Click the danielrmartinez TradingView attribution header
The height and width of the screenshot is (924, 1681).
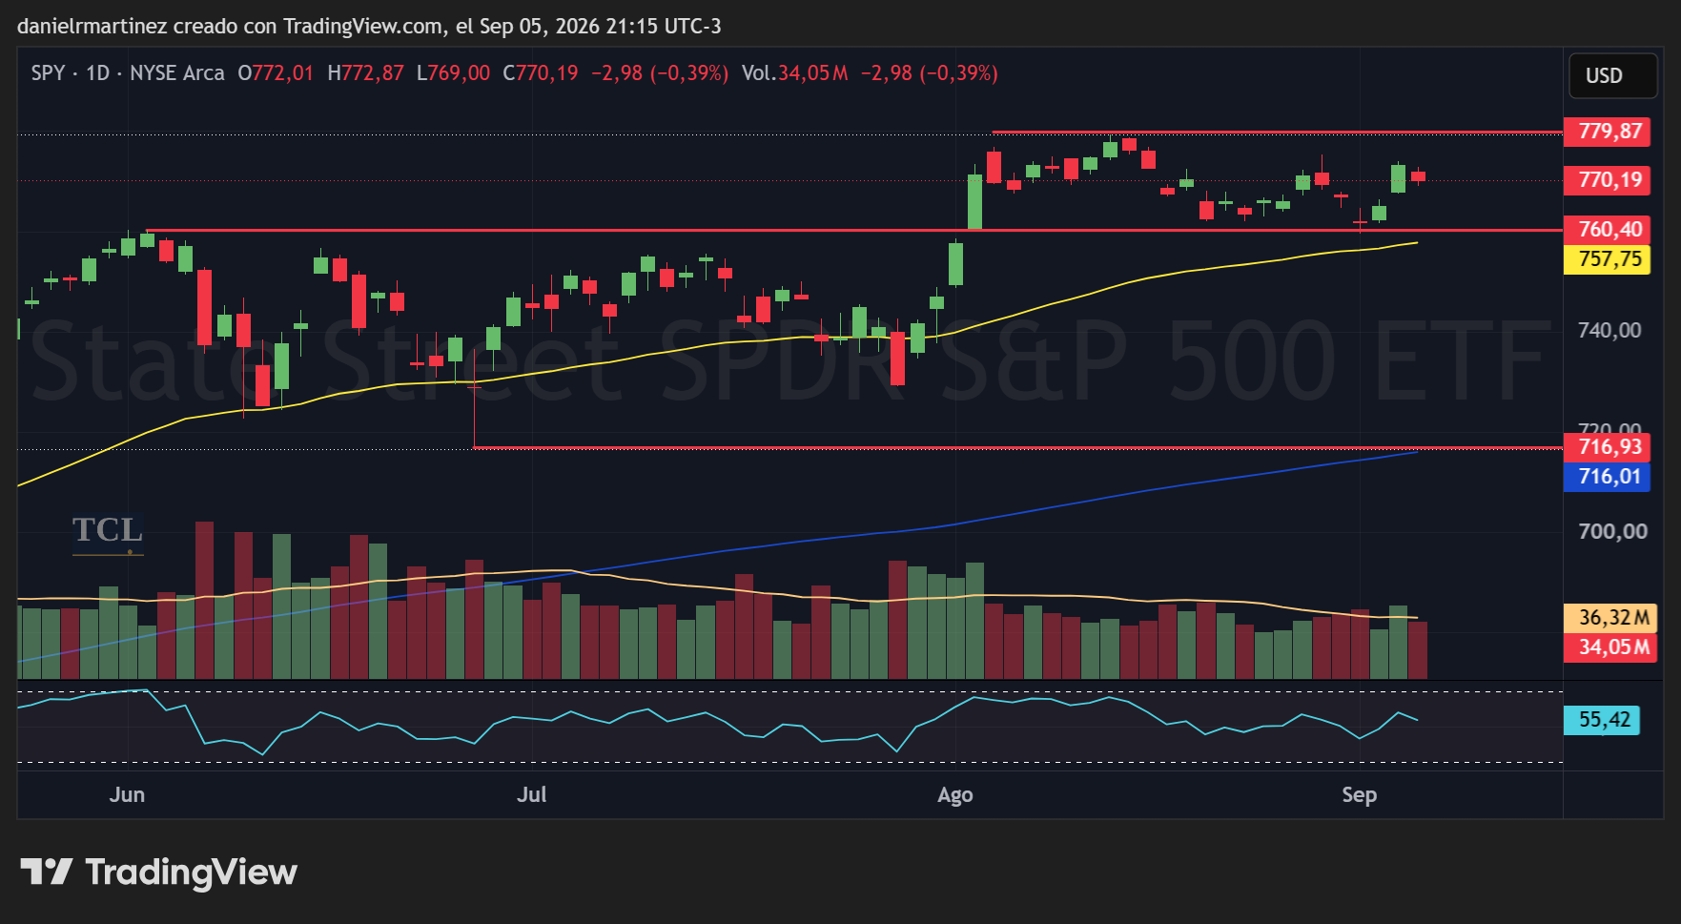click(x=369, y=27)
